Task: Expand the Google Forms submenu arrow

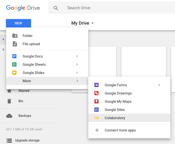Action: (x=159, y=85)
